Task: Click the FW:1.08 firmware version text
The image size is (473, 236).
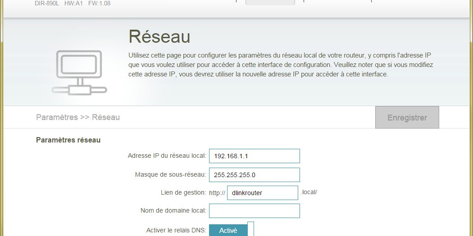Action: point(99,3)
